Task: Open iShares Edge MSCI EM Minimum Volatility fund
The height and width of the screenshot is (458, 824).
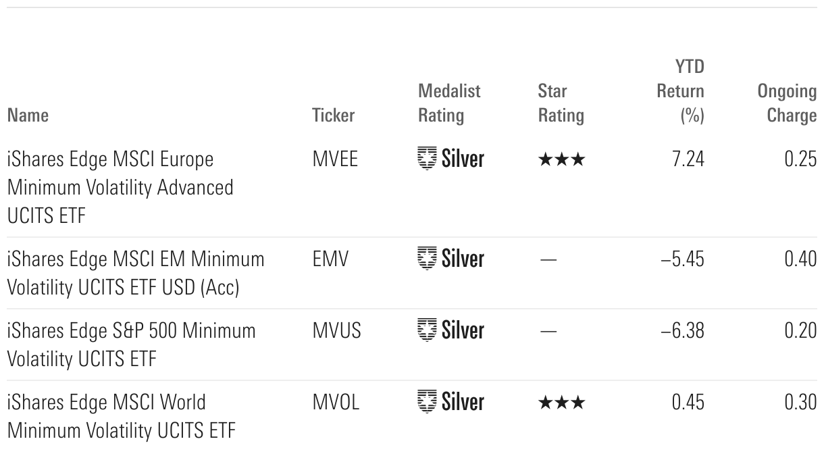Action: (135, 273)
